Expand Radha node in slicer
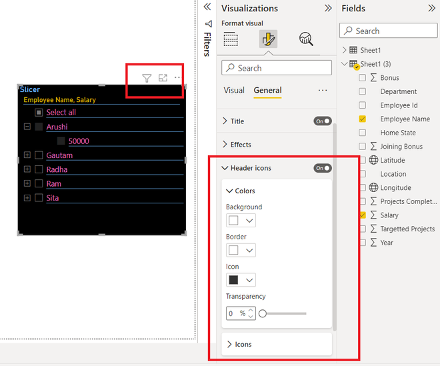 click(x=27, y=169)
